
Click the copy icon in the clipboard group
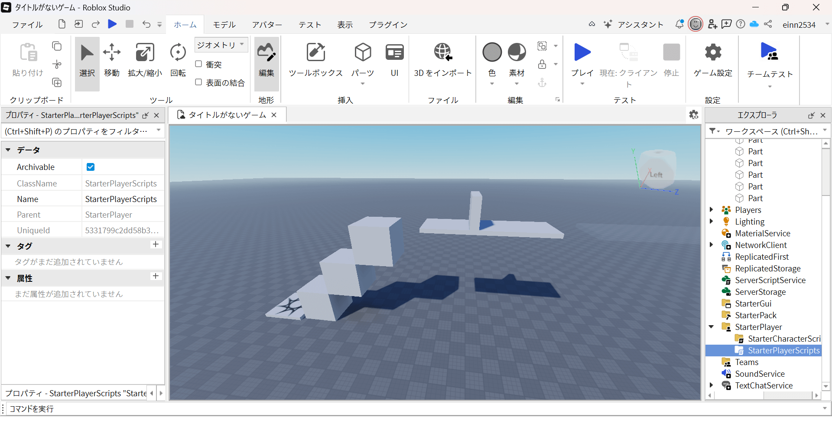[57, 46]
